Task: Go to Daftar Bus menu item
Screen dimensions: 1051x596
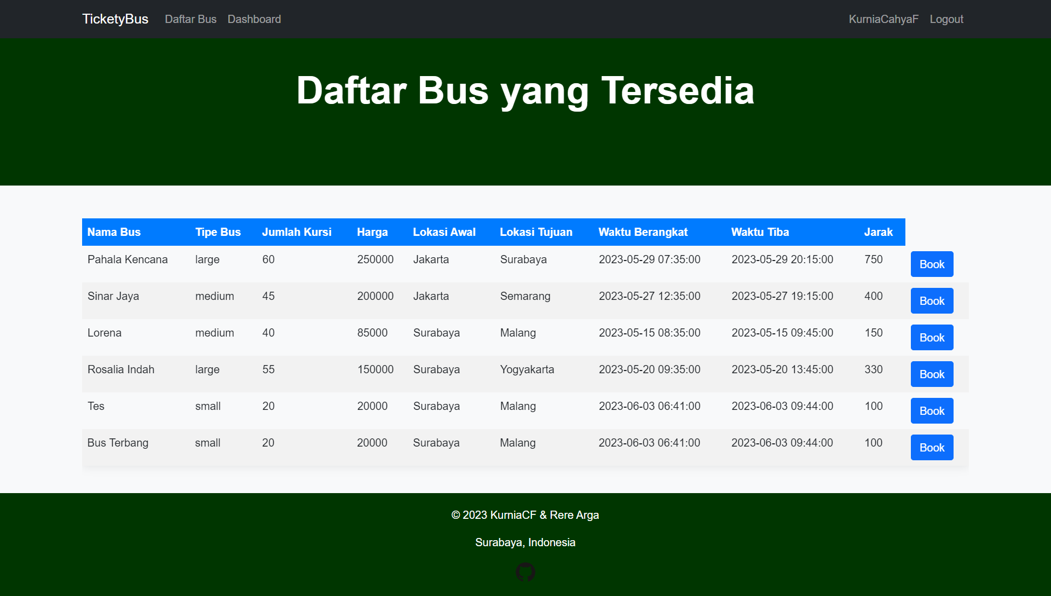Action: click(x=190, y=19)
